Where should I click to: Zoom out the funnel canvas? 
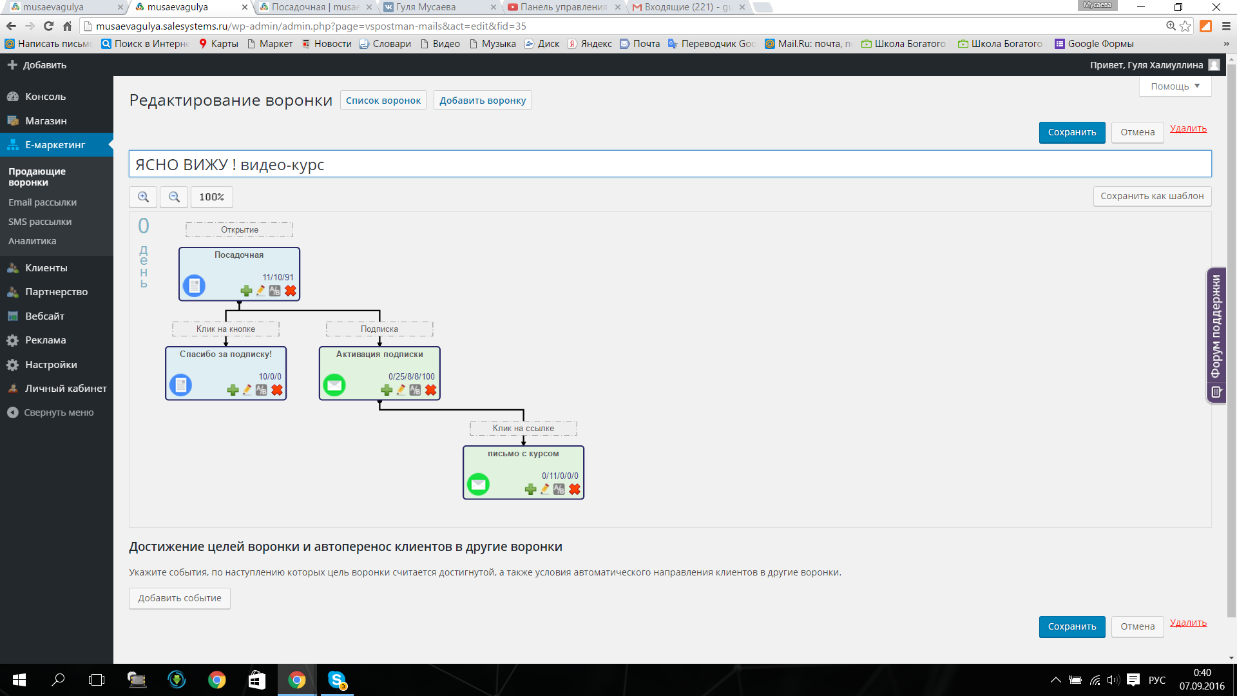point(174,197)
